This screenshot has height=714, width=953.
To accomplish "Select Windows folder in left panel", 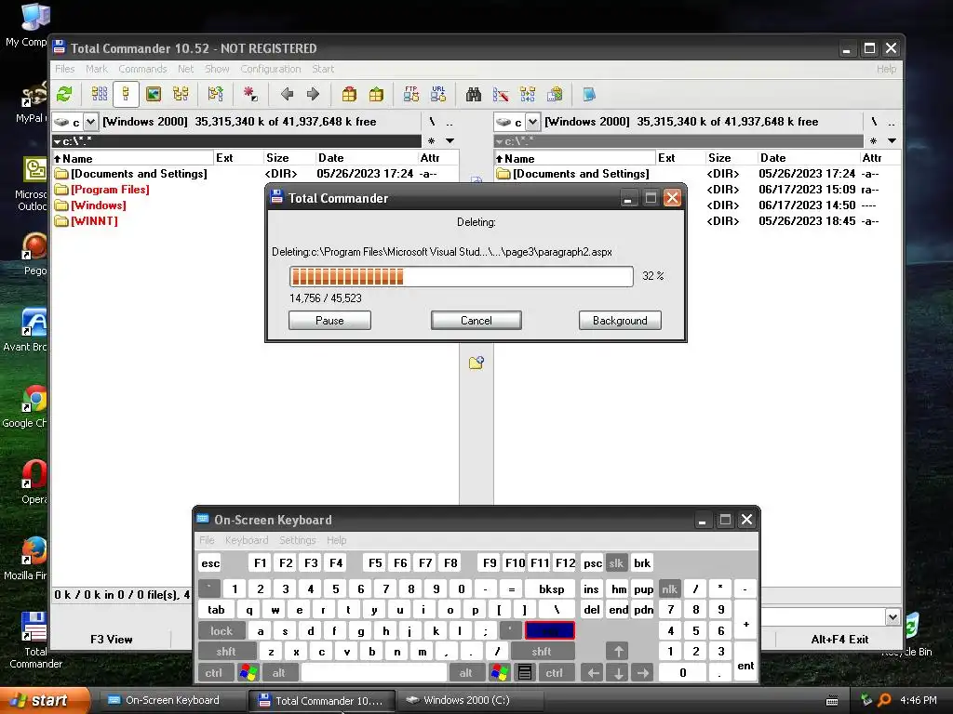I will (99, 205).
